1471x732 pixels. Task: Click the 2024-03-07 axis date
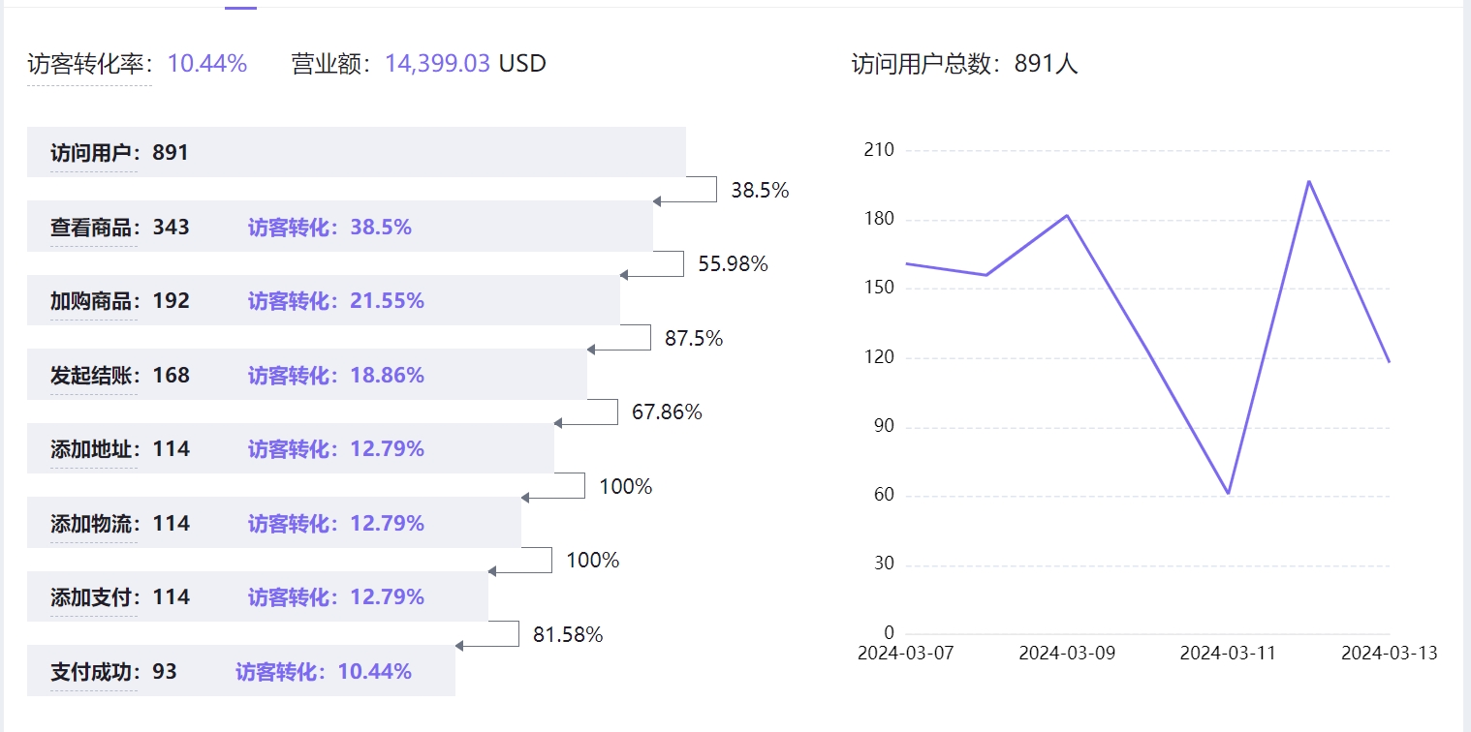pos(906,654)
